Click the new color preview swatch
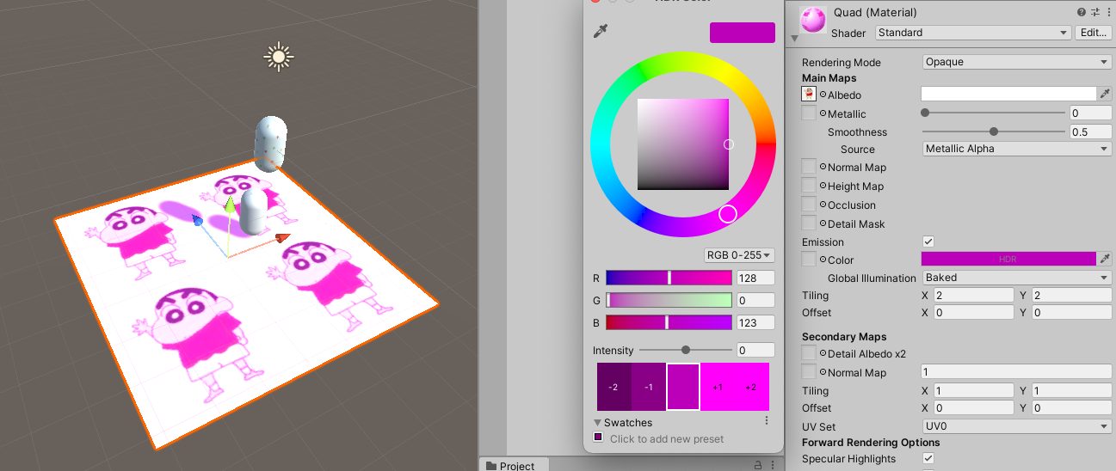 pos(743,33)
